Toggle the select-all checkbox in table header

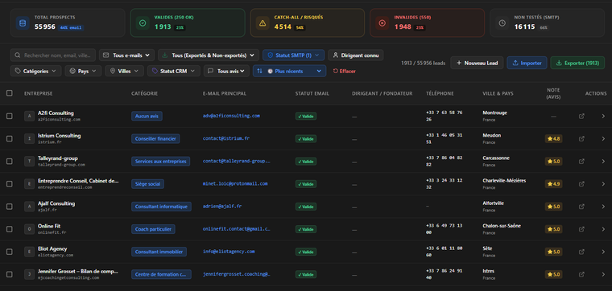(10, 93)
